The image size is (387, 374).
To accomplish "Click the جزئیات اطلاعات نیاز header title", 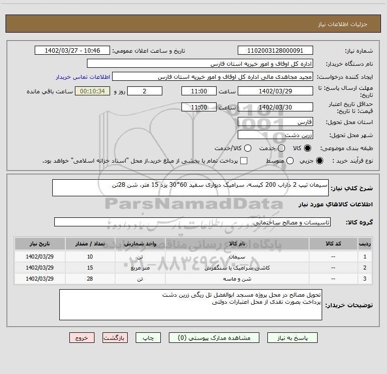I will coord(343,24).
